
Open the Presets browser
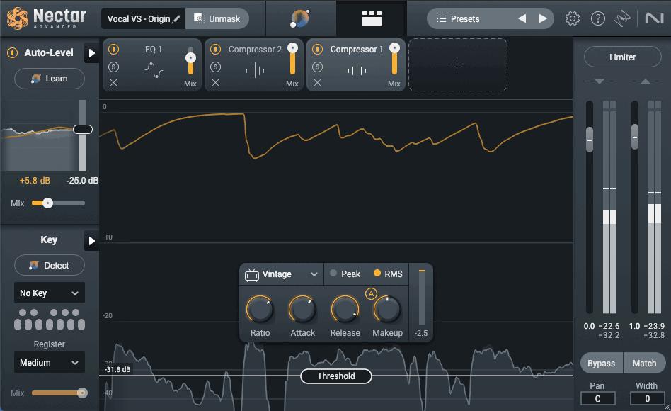pyautogui.click(x=465, y=19)
